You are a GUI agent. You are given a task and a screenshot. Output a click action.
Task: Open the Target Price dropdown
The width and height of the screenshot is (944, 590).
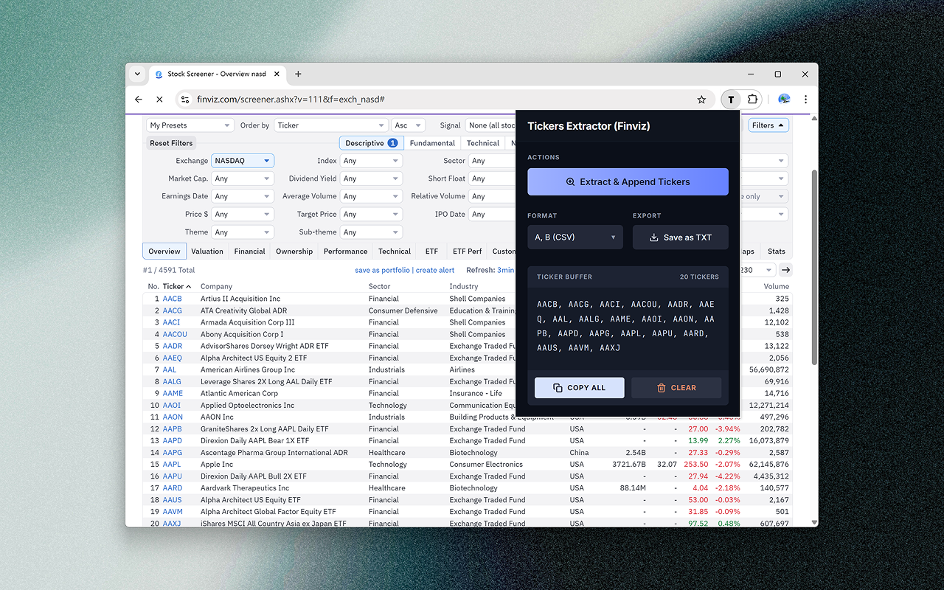(371, 214)
